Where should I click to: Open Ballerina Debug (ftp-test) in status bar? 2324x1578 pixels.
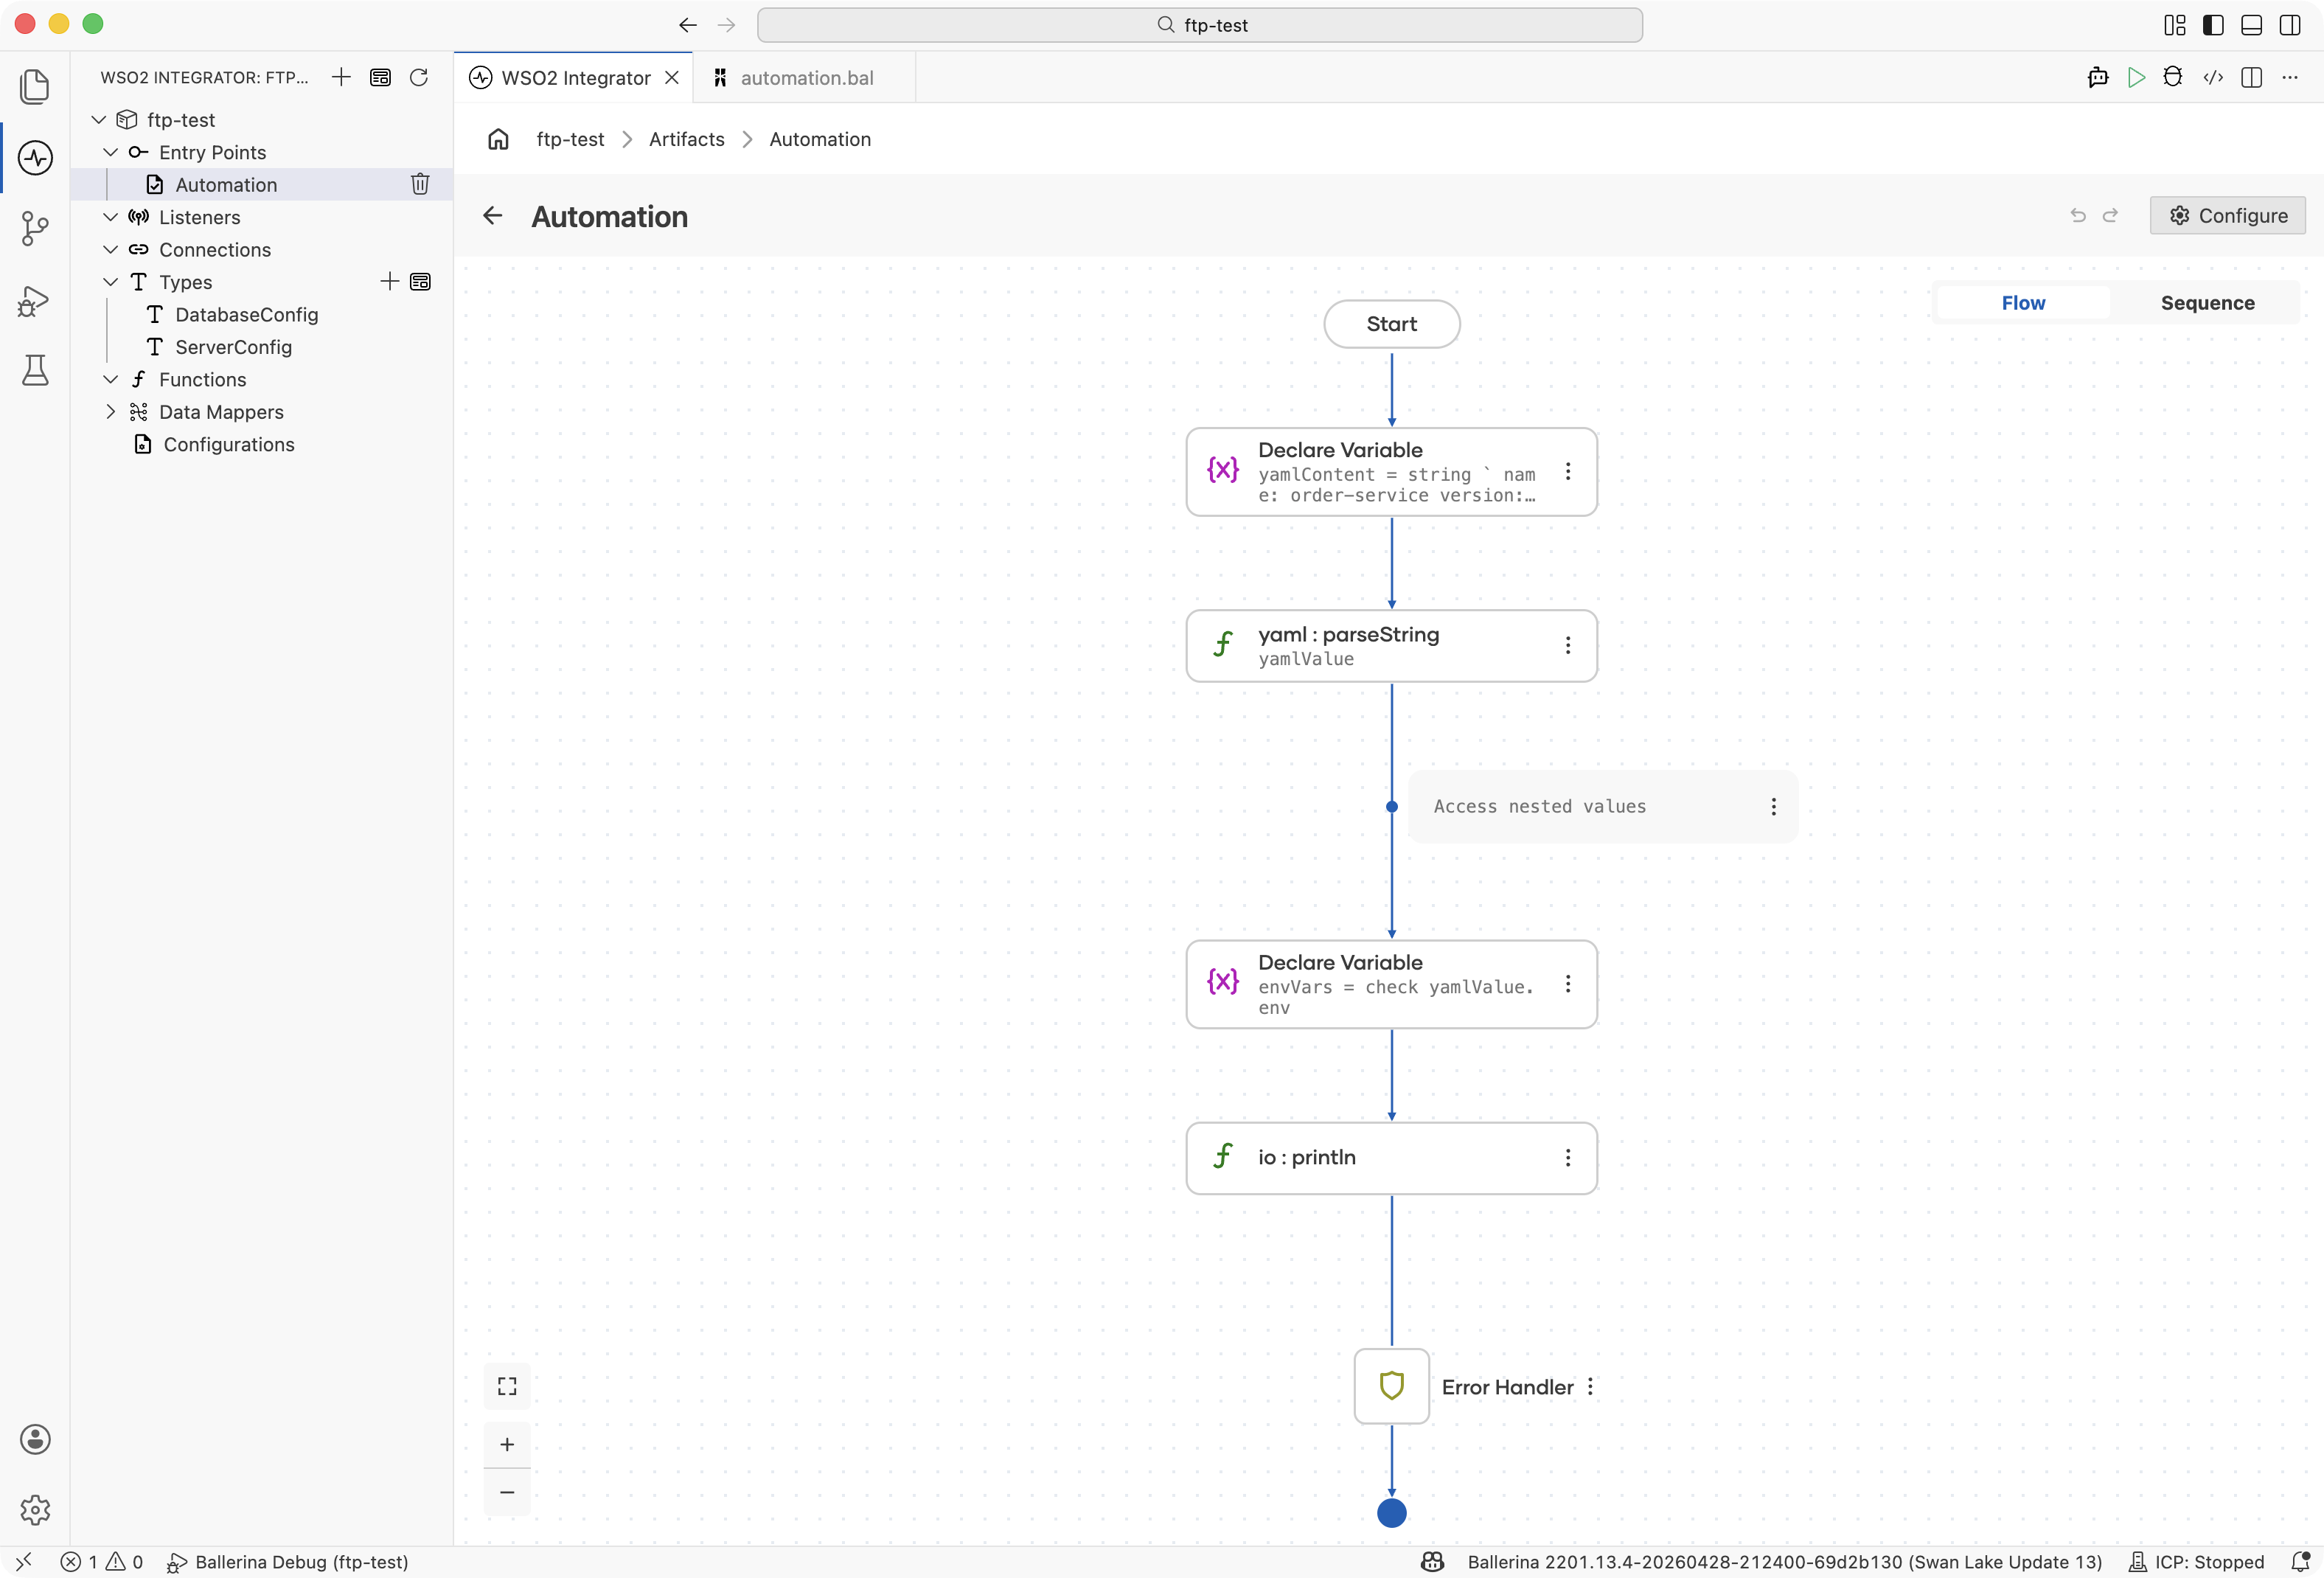[x=288, y=1562]
